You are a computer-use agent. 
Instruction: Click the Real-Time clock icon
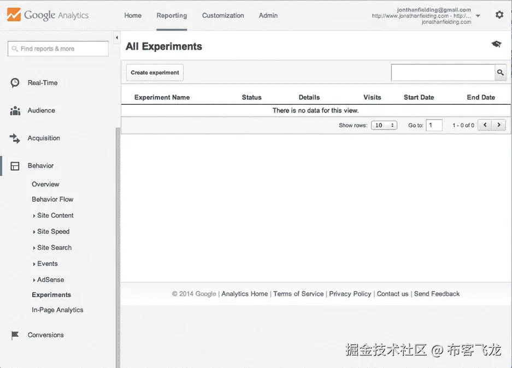click(x=15, y=83)
